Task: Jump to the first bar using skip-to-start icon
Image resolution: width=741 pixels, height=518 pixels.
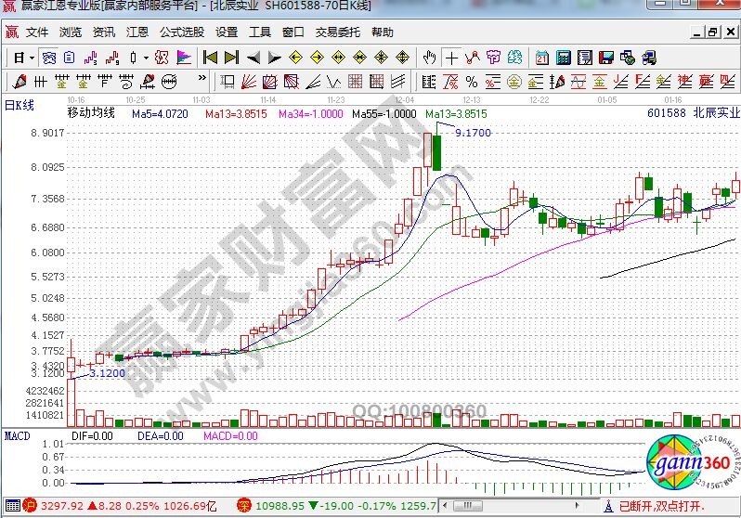Action: [211, 58]
